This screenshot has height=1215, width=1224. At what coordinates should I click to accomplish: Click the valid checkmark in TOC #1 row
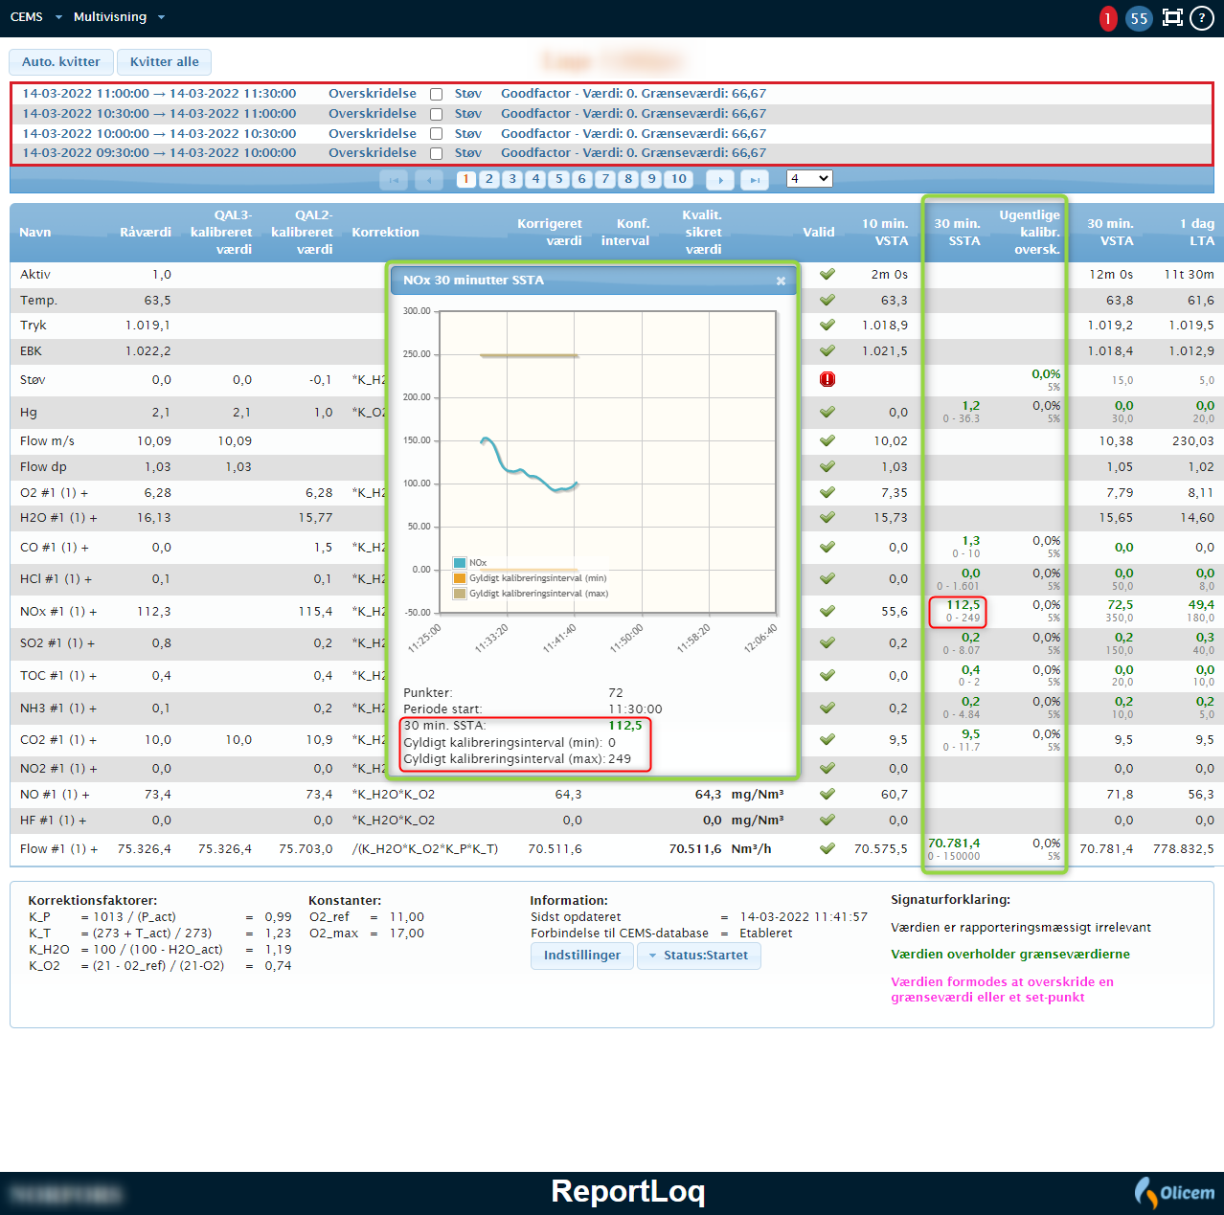click(827, 675)
